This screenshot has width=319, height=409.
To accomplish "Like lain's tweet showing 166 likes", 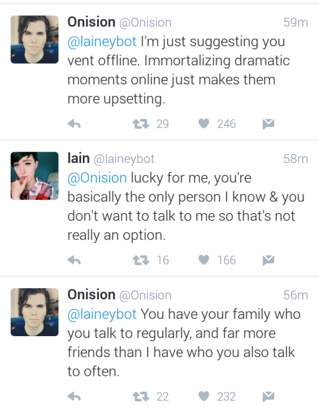I will click(x=204, y=260).
